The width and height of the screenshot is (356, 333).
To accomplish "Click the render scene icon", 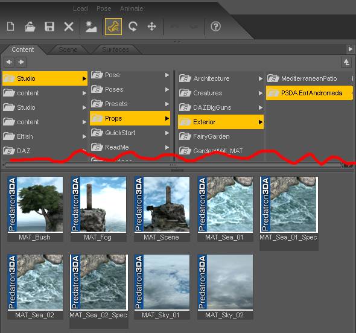I will point(91,27).
